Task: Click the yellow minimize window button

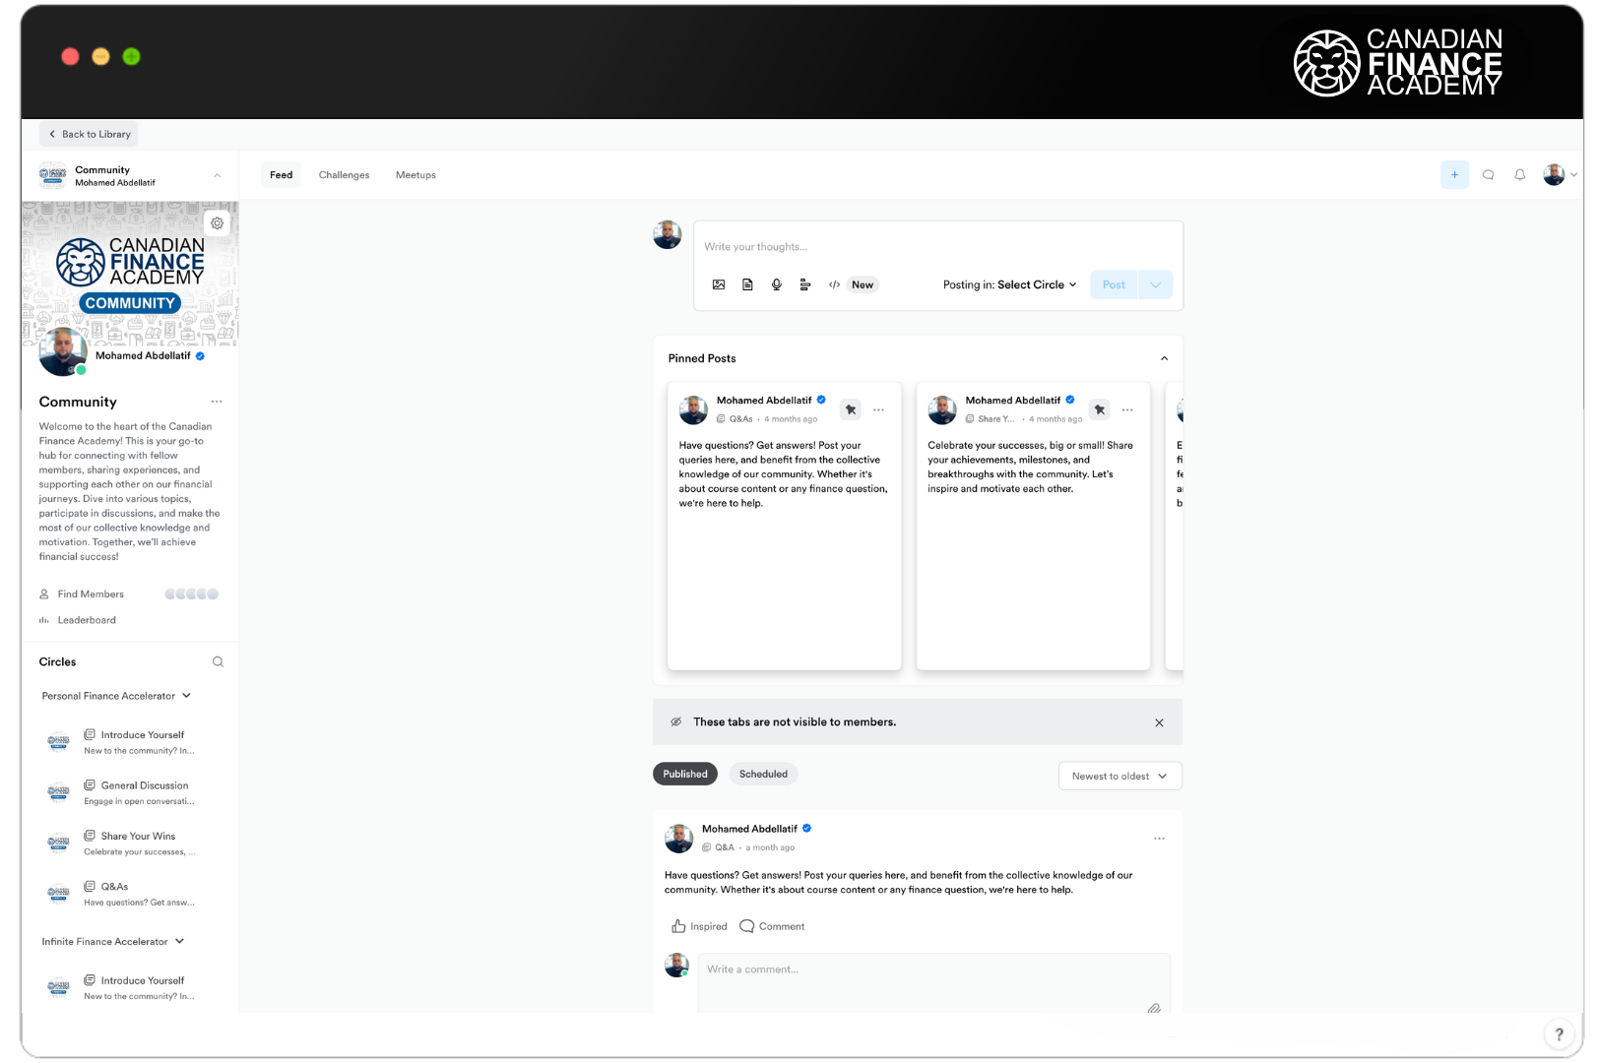Action: click(100, 57)
